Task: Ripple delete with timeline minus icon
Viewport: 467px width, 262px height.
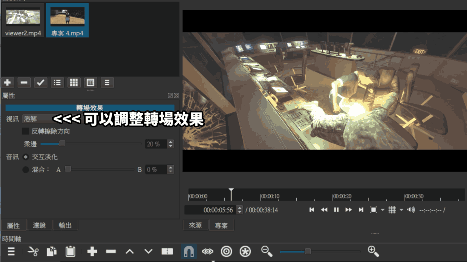Action: click(111, 252)
